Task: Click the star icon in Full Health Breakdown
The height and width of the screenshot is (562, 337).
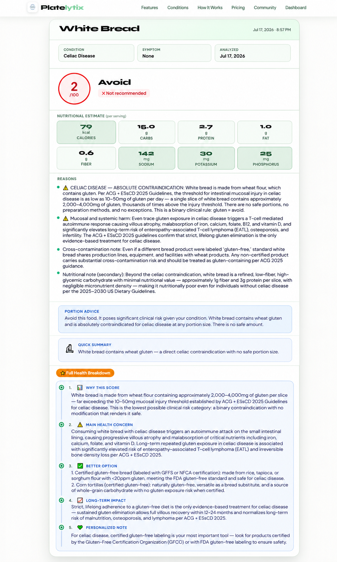Action: pyautogui.click(x=63, y=373)
